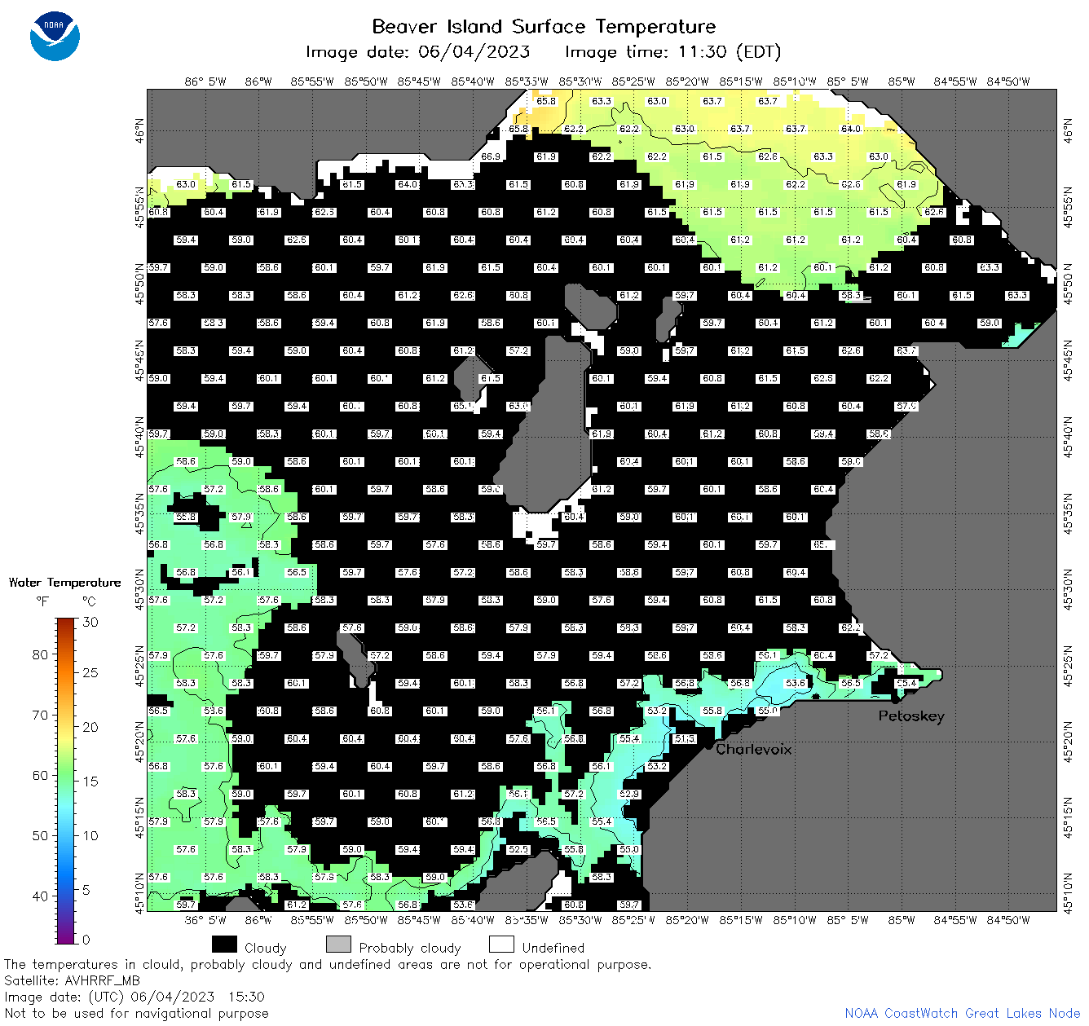Click the black Cloudy legend box
The height and width of the screenshot is (1026, 1089).
pos(224,944)
